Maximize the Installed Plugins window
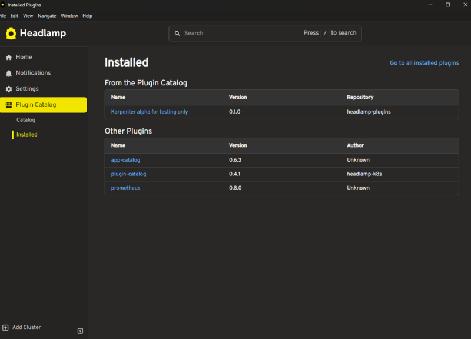The height and width of the screenshot is (339, 471). [x=447, y=5]
